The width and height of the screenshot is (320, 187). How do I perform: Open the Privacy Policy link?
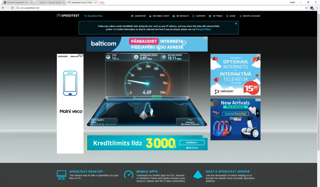[203, 29]
